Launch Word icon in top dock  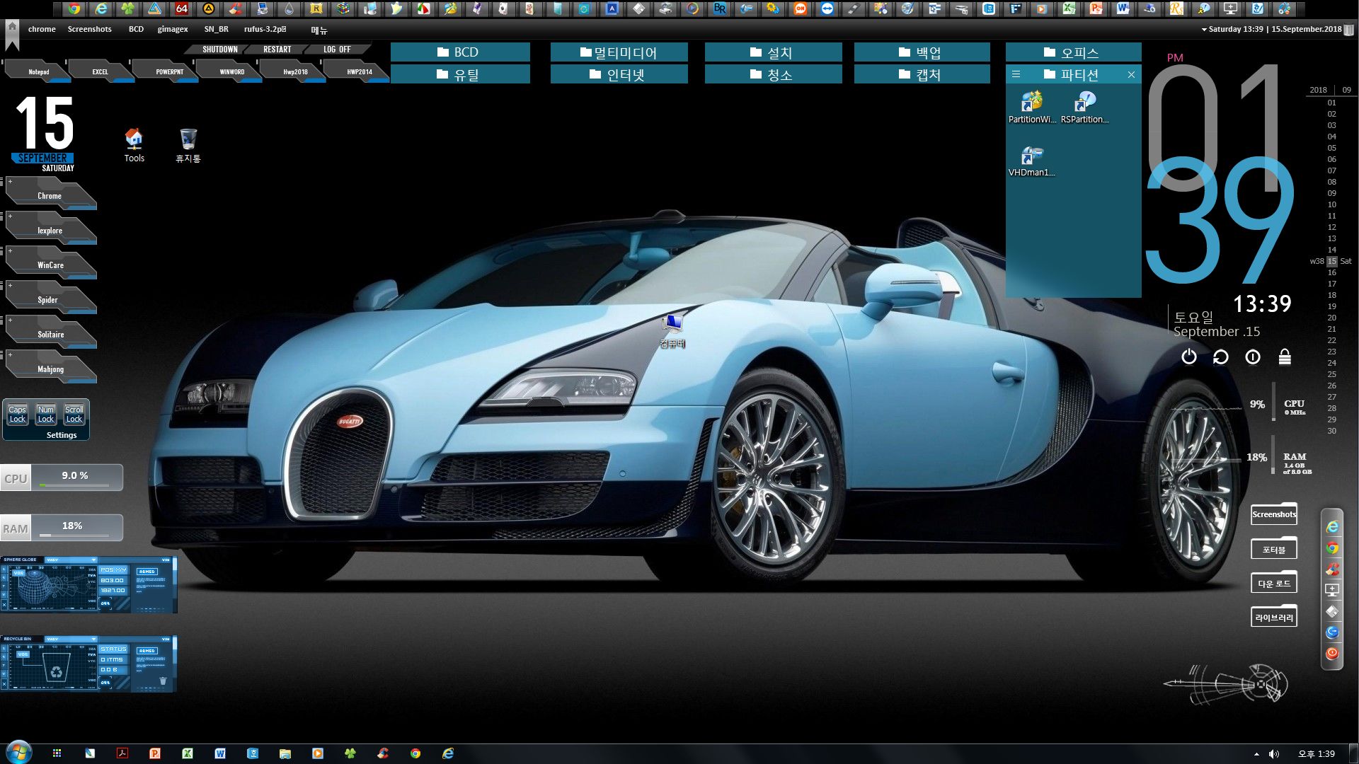point(1123,8)
